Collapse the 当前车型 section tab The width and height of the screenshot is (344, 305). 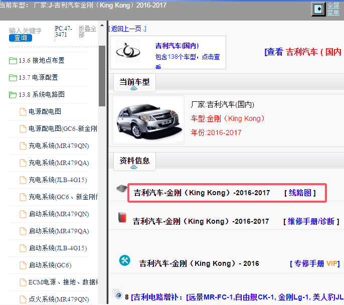(x=134, y=83)
